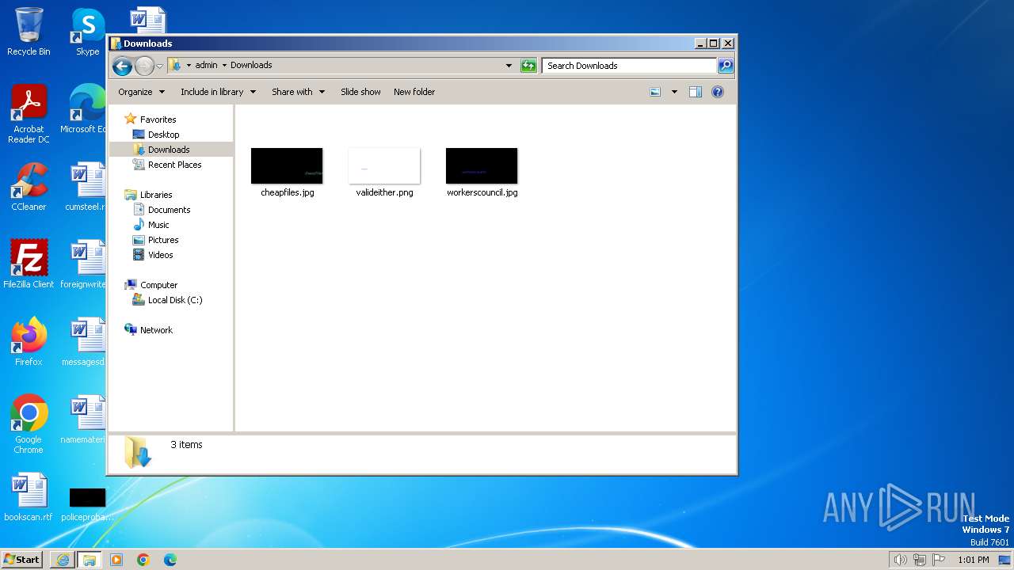This screenshot has height=570, width=1014.
Task: Open Internet Explorer from taskbar
Action: tap(63, 560)
